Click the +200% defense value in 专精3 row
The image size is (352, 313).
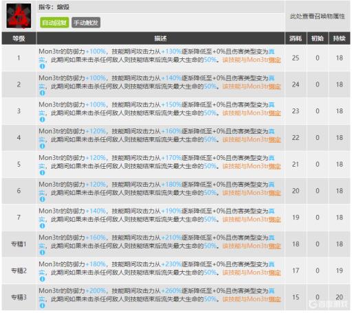96,290
